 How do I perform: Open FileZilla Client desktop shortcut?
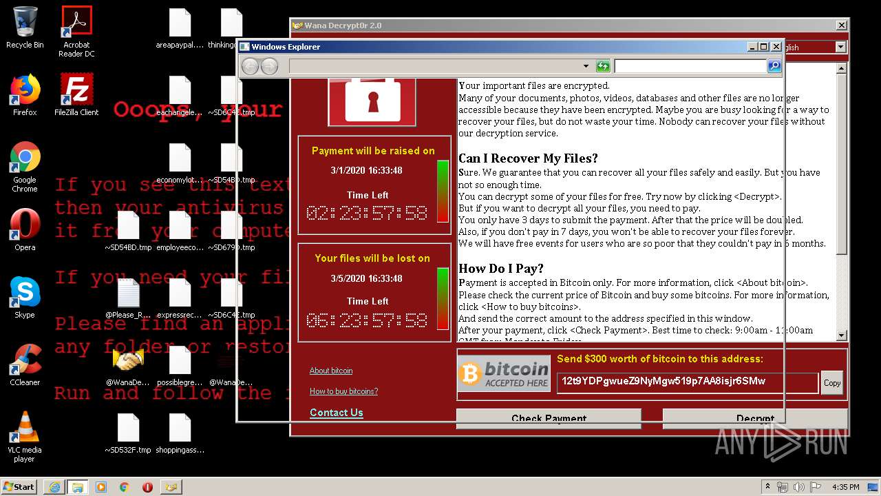click(x=76, y=95)
